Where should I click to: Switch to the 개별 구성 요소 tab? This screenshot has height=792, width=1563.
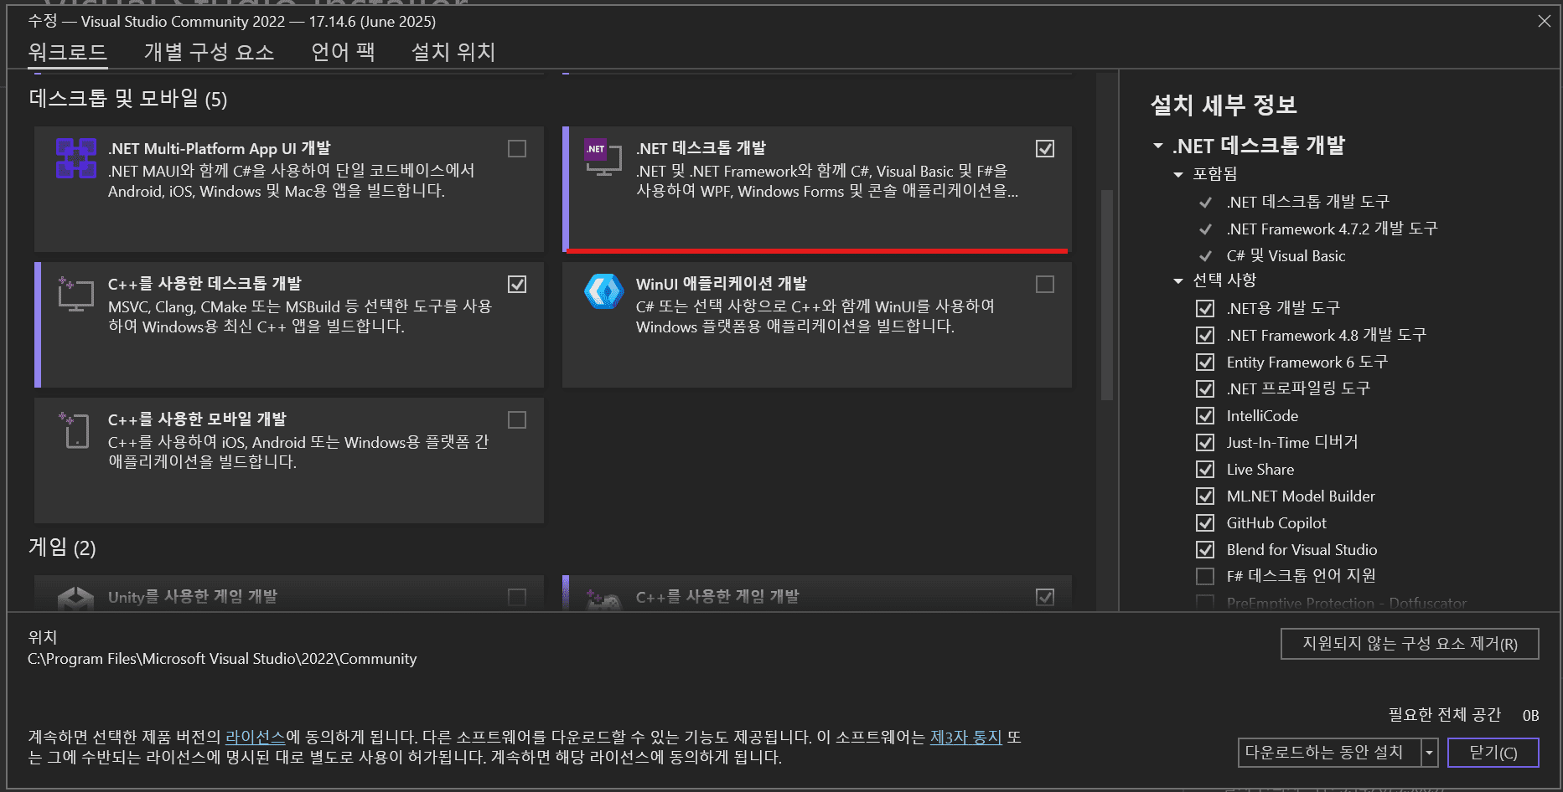[209, 52]
